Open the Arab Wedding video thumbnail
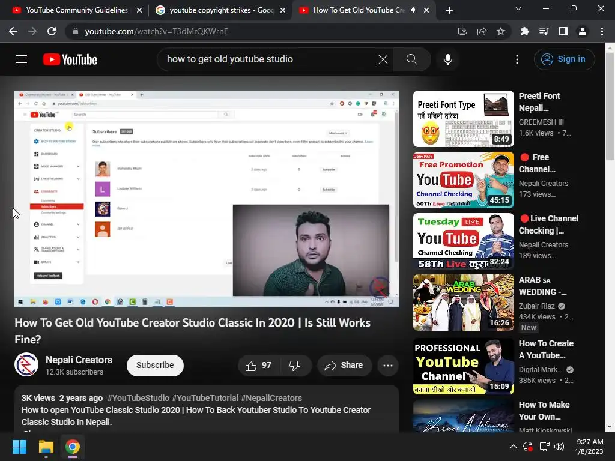This screenshot has width=615, height=461. pos(463,303)
